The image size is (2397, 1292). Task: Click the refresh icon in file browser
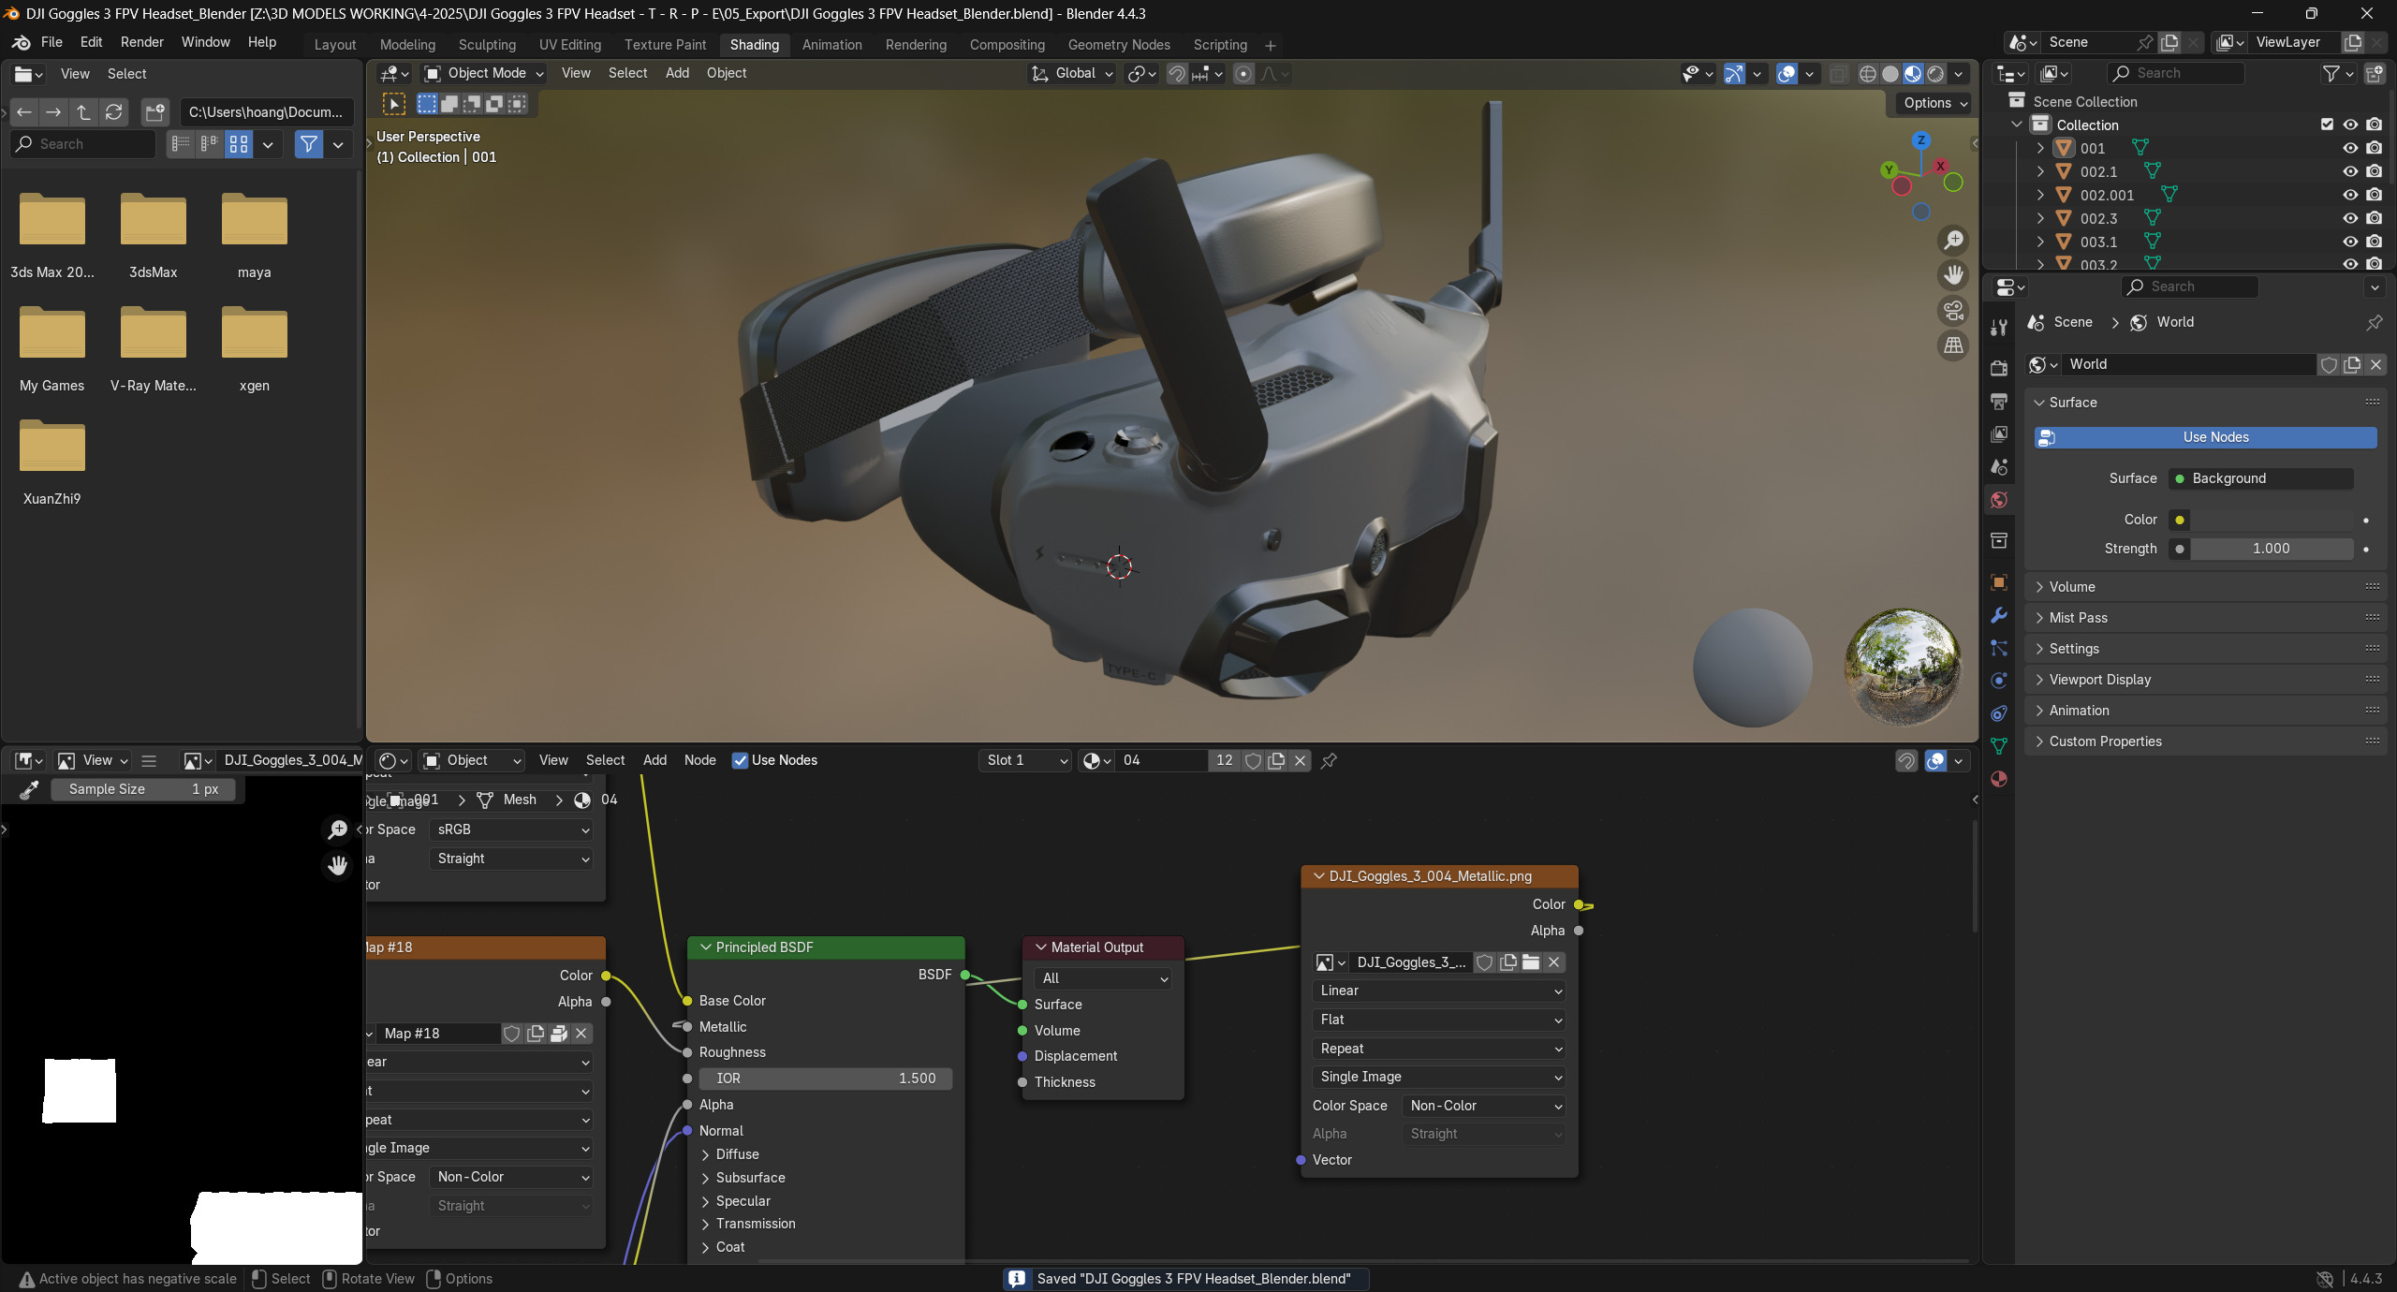click(x=114, y=112)
